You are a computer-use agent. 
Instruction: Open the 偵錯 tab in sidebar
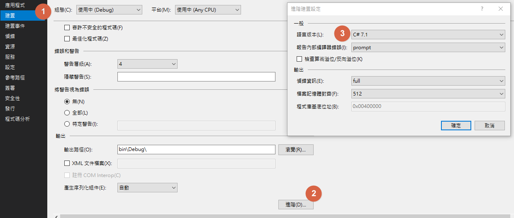point(10,36)
